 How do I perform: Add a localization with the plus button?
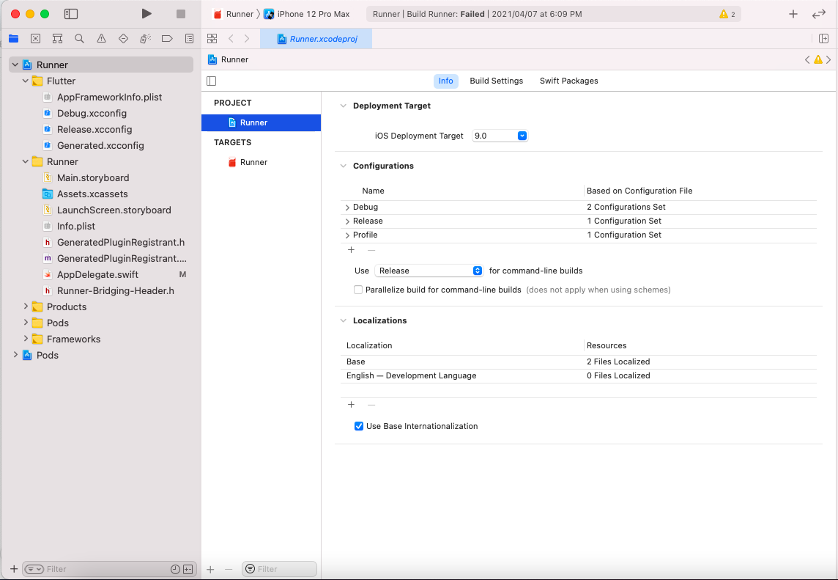[351, 405]
